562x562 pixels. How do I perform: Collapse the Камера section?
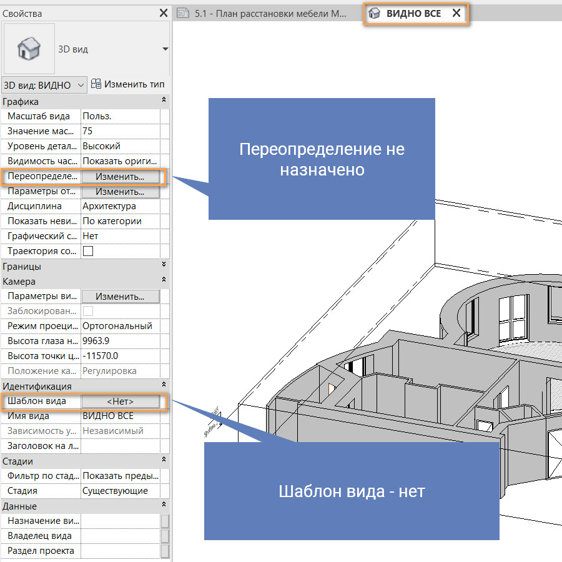(164, 279)
